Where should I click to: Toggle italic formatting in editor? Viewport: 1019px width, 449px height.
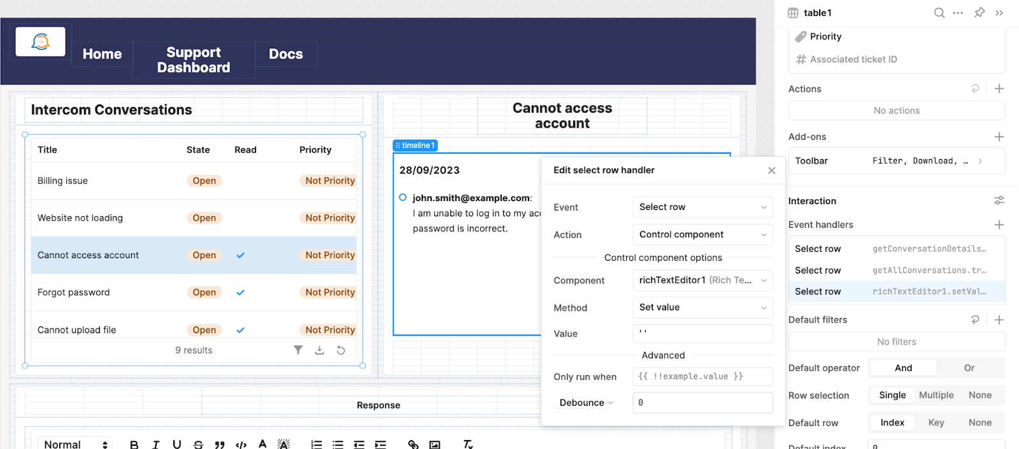tap(155, 445)
